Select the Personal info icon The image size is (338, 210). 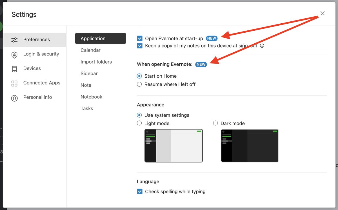coord(14,97)
